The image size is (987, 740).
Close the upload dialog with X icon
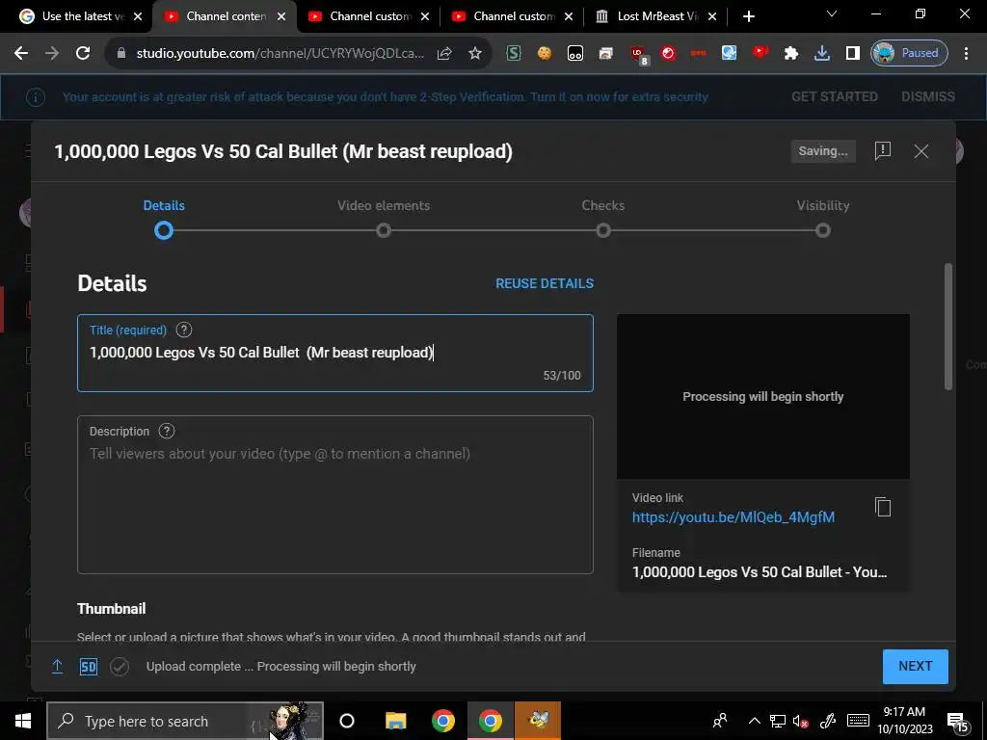[920, 151]
